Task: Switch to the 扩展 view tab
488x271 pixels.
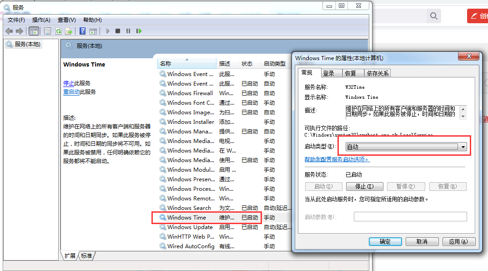Action: pos(70,256)
